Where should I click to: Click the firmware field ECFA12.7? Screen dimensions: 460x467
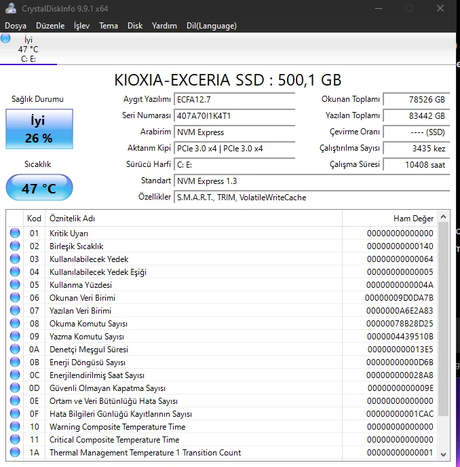point(235,99)
